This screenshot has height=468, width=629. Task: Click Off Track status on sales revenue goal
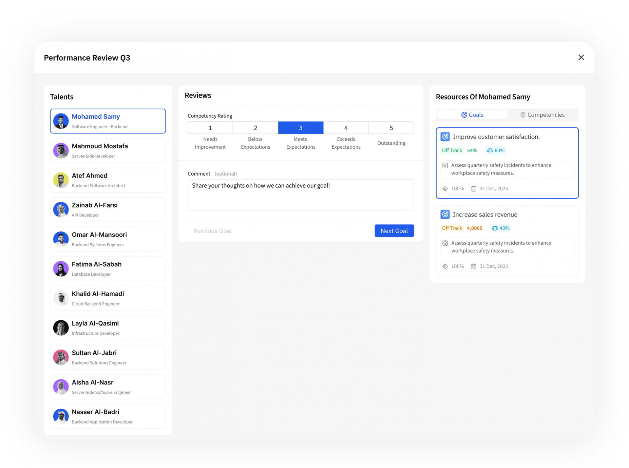[452, 228]
